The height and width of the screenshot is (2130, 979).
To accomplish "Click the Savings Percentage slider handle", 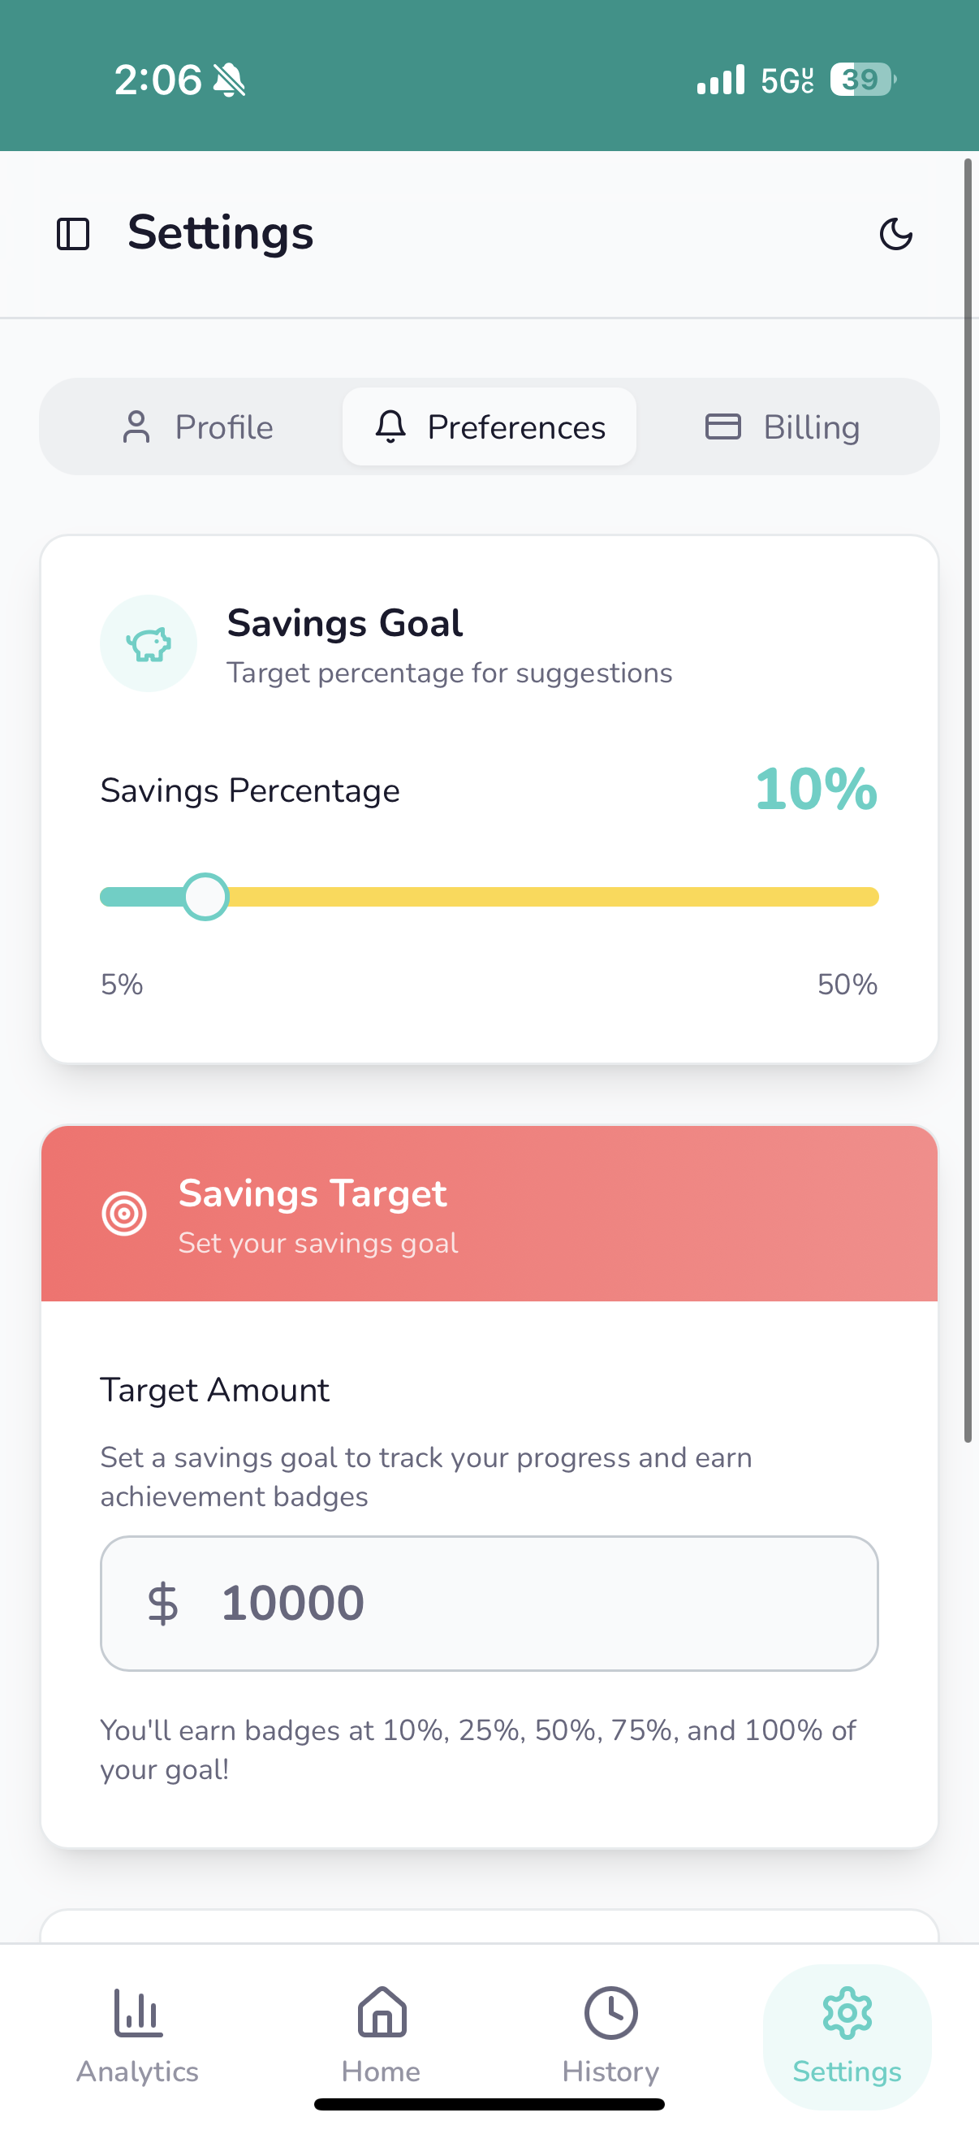I will click(x=205, y=897).
